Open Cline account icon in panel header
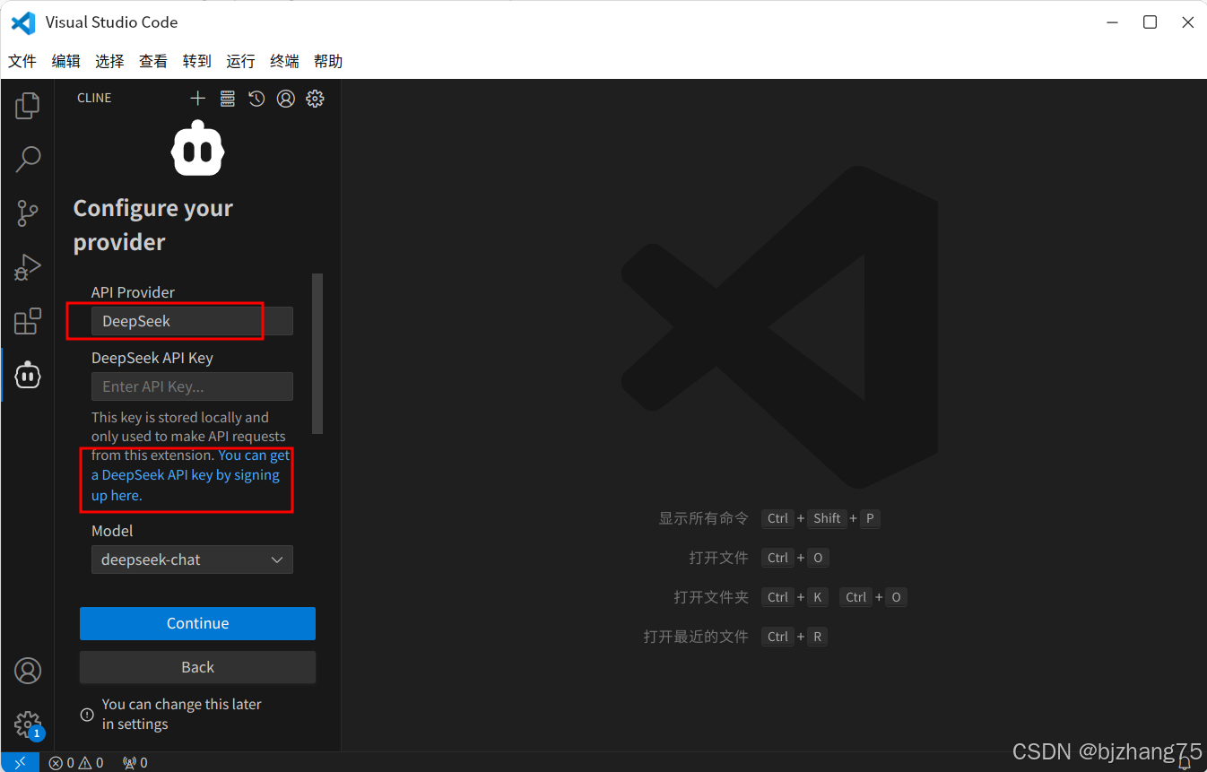This screenshot has height=772, width=1207. [x=286, y=99]
